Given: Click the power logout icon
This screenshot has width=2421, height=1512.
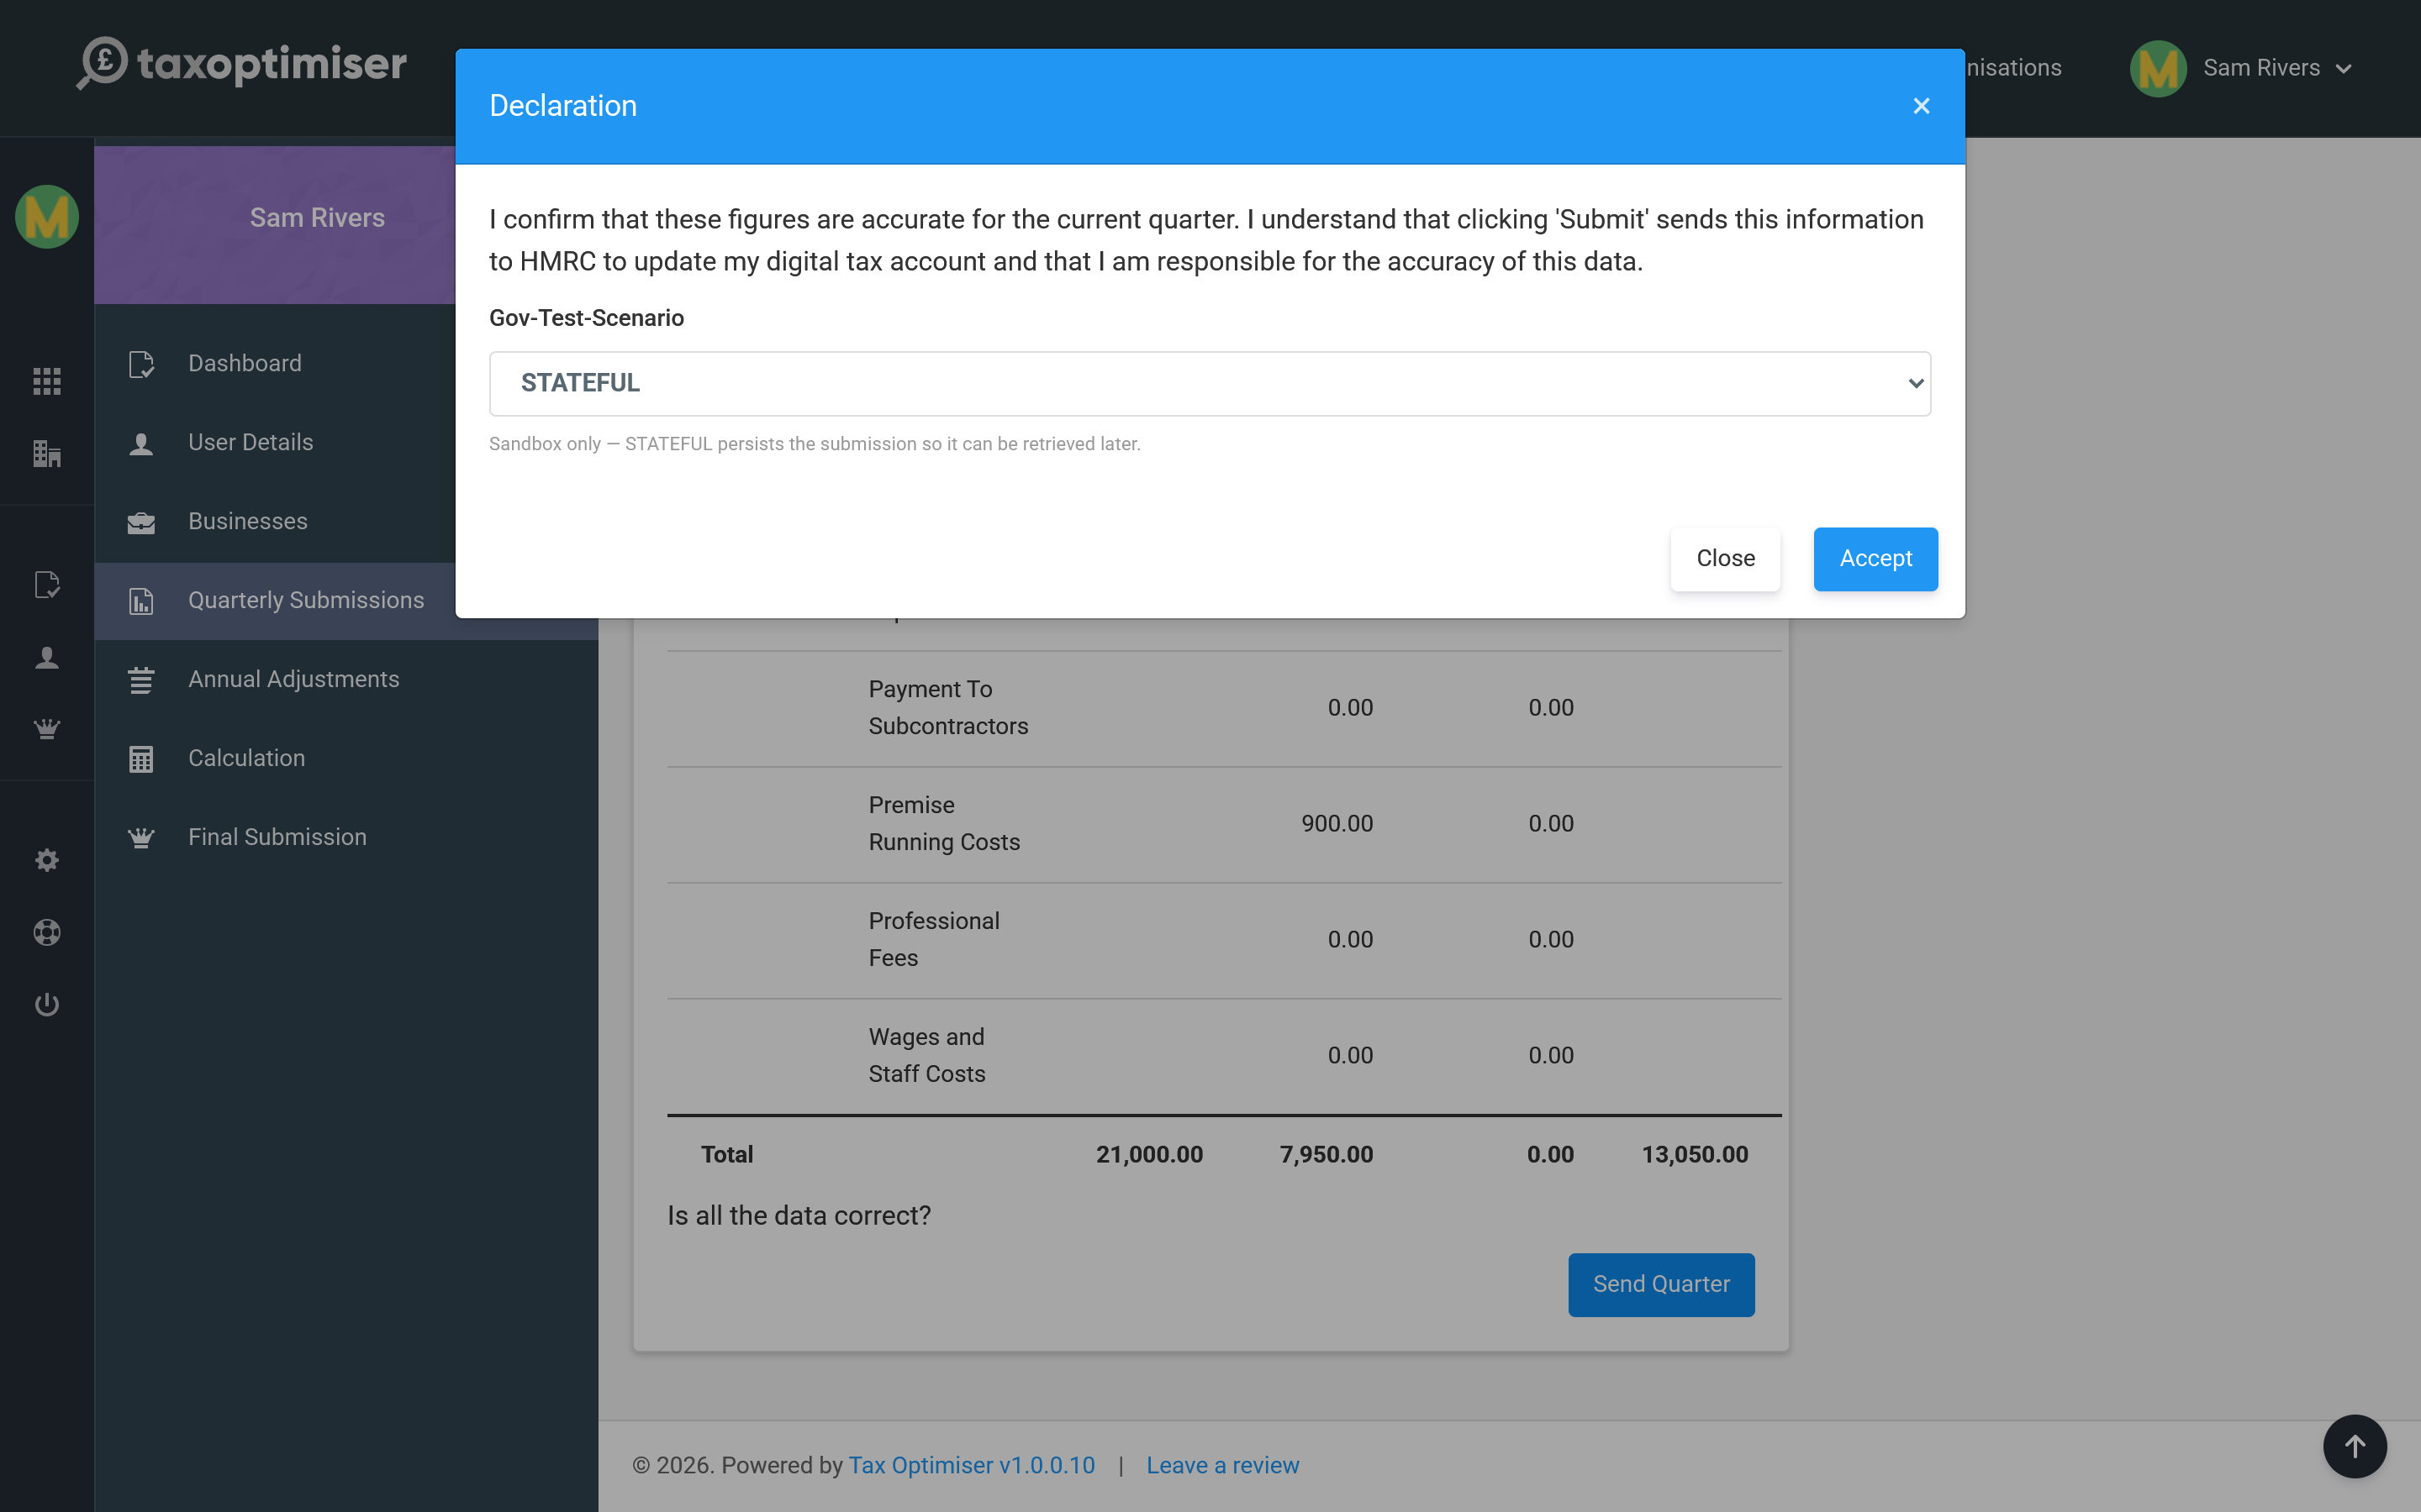Looking at the screenshot, I should pos(47,1004).
